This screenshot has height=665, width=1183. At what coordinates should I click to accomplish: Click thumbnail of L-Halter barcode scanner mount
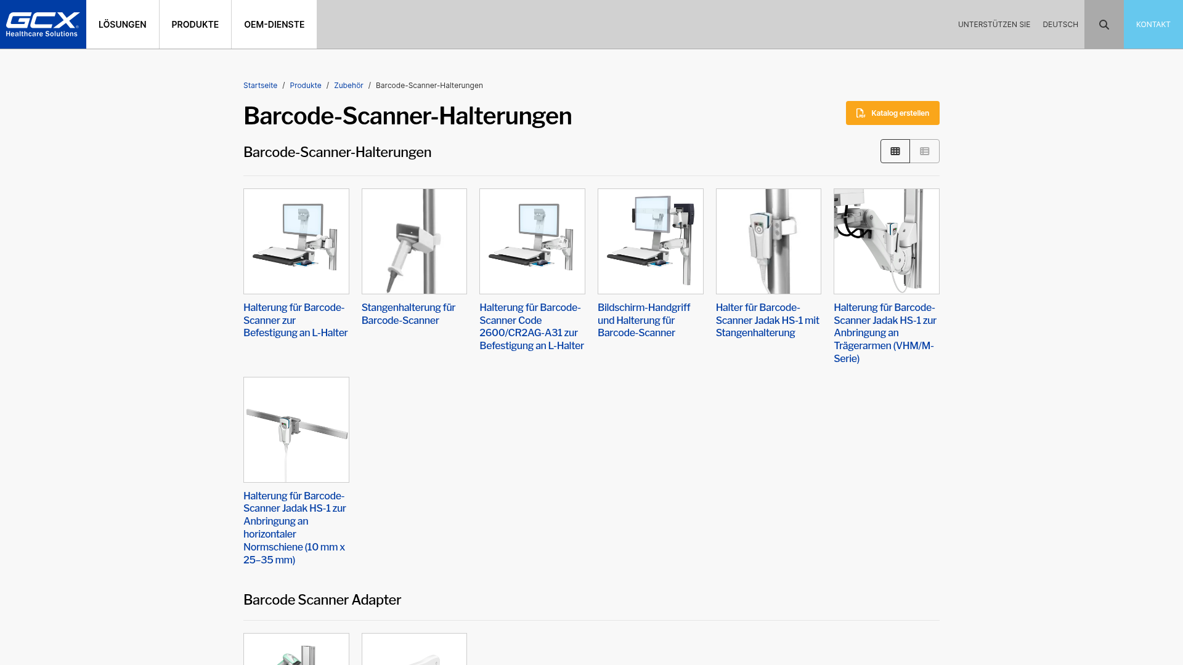point(296,241)
